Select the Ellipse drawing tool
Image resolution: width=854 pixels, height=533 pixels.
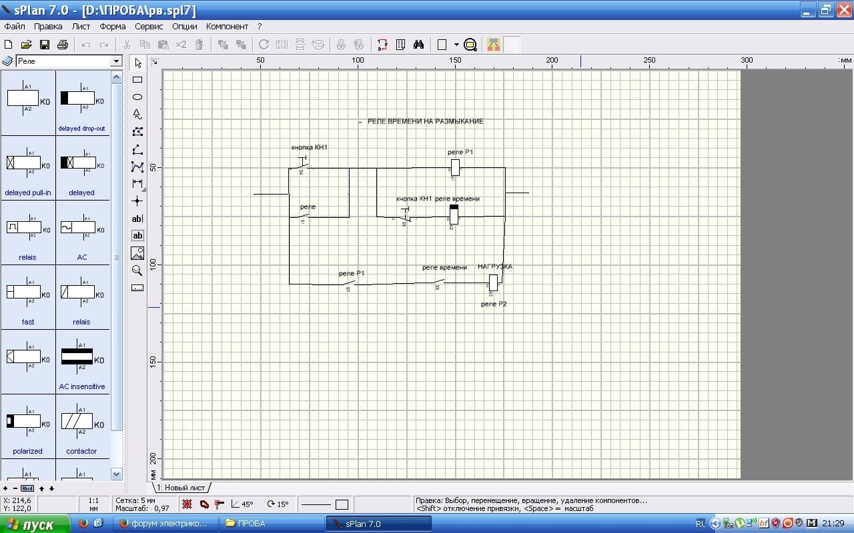pyautogui.click(x=137, y=97)
